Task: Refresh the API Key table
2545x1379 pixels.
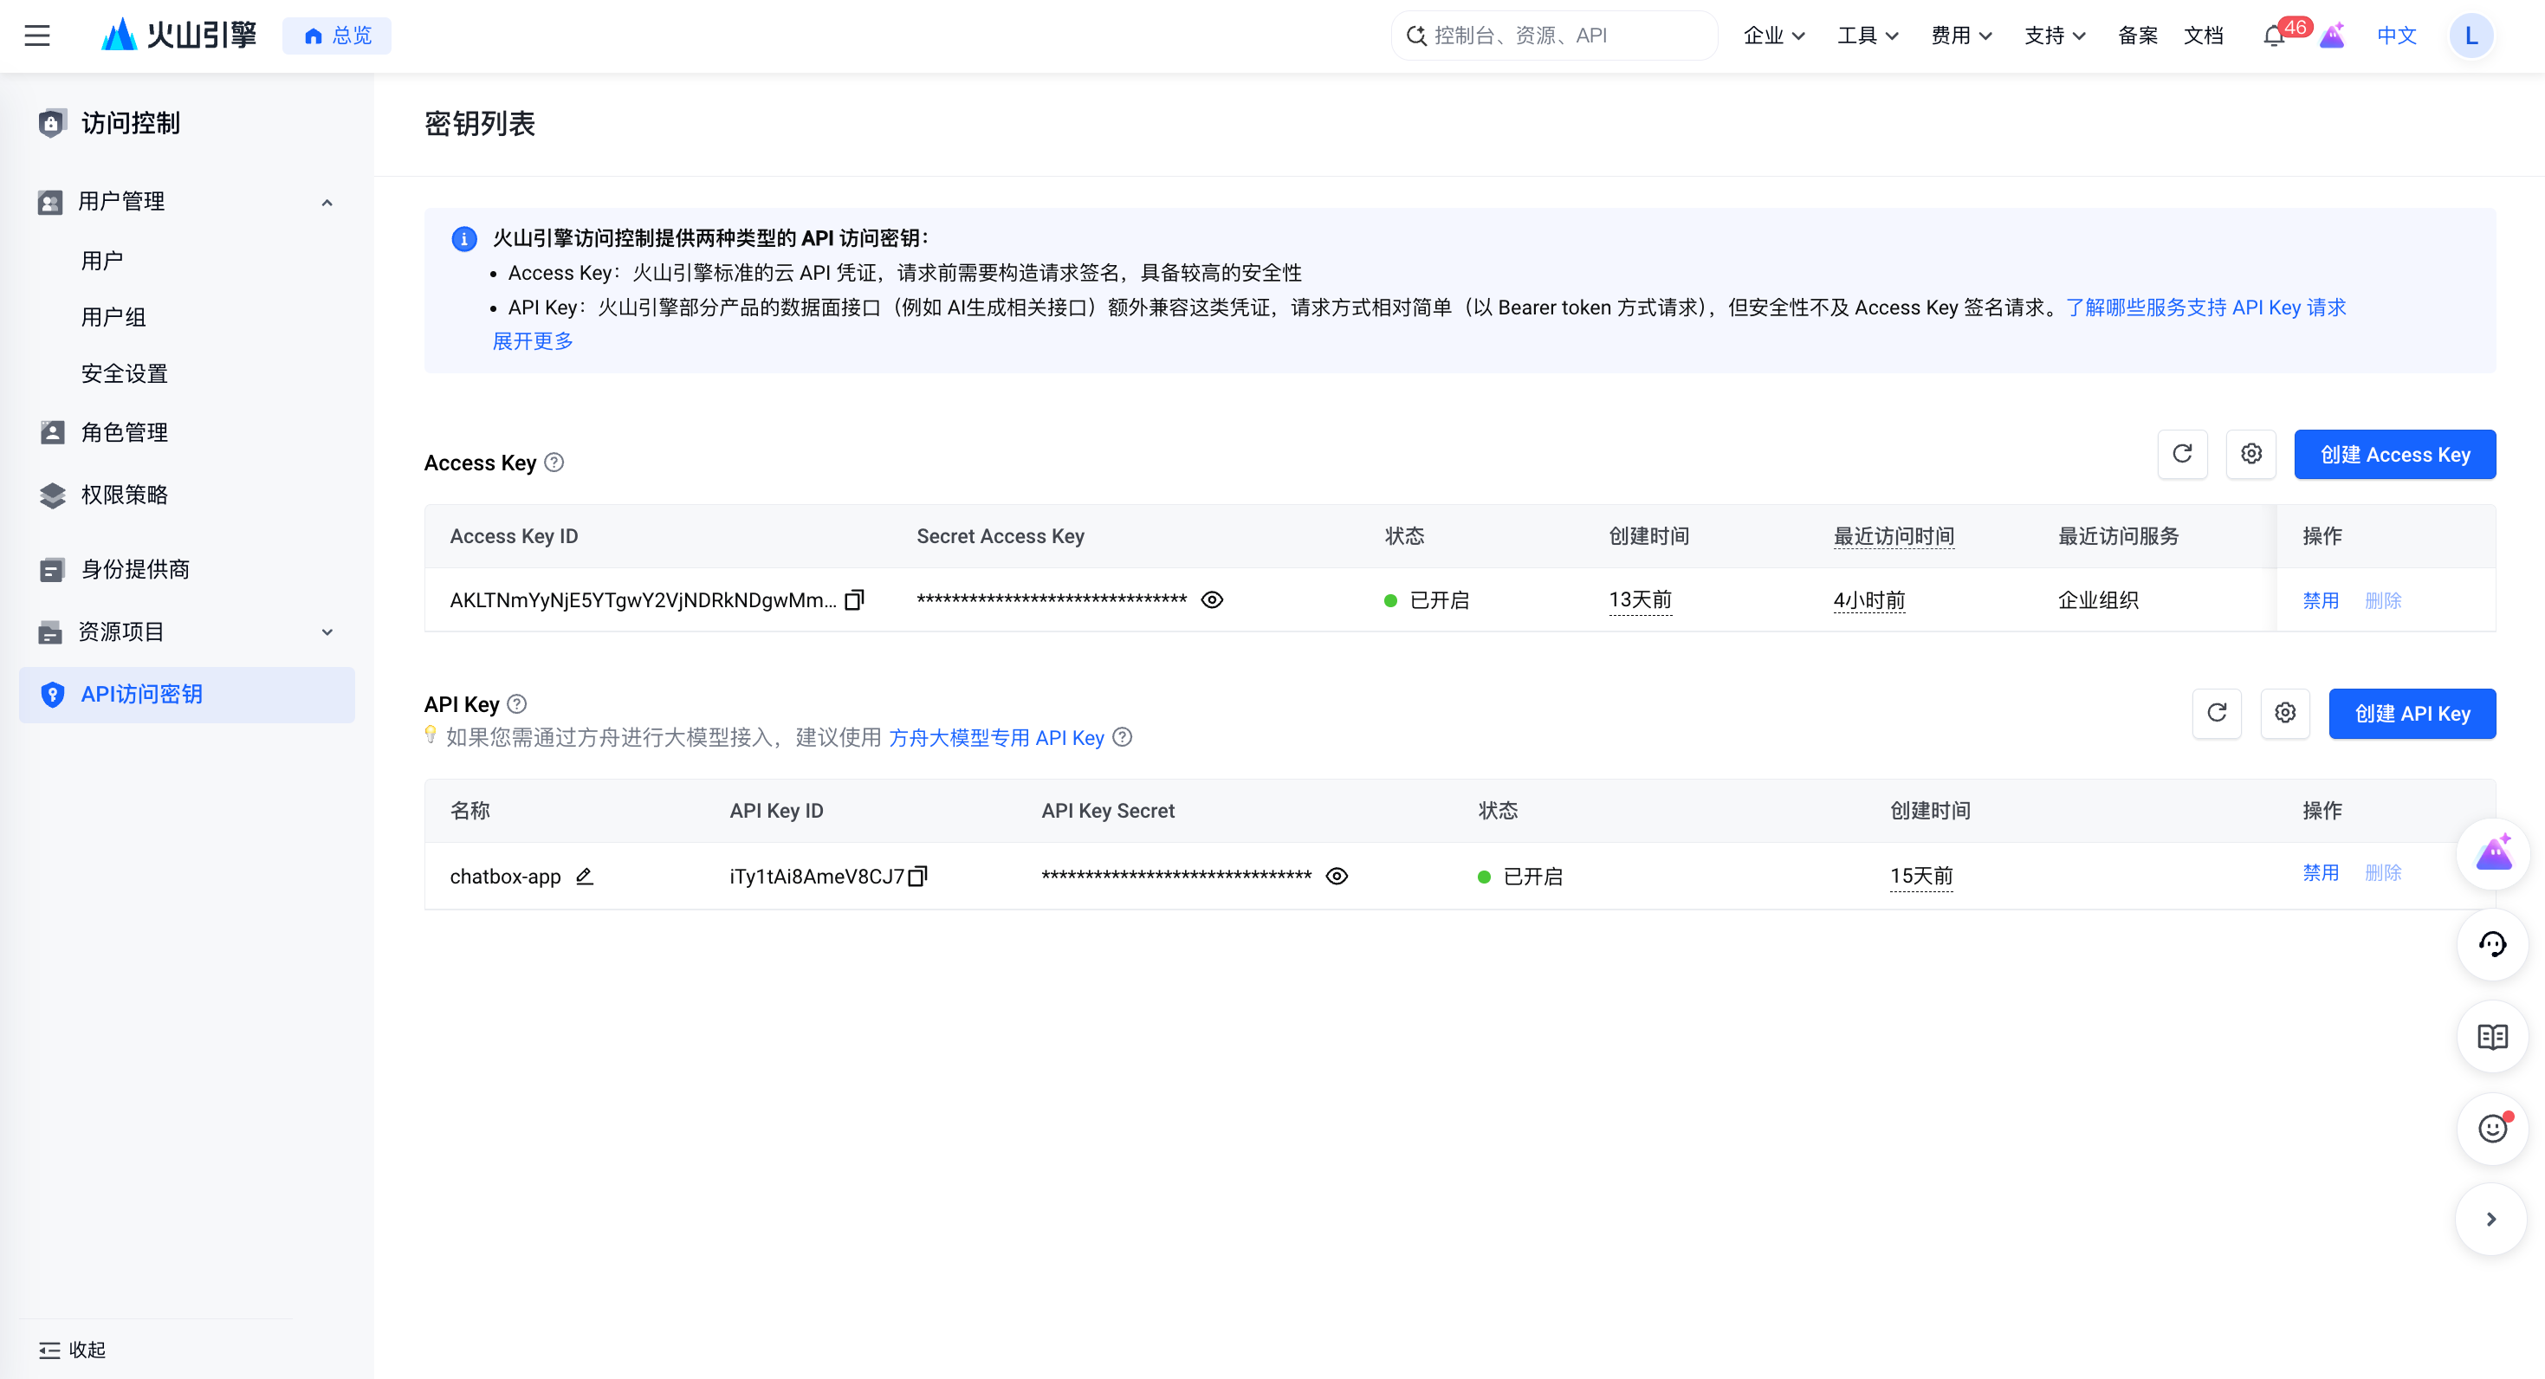Action: 2217,713
